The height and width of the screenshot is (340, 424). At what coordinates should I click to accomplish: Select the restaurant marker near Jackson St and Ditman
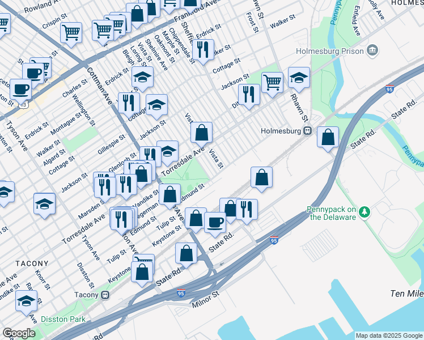[x=249, y=95]
